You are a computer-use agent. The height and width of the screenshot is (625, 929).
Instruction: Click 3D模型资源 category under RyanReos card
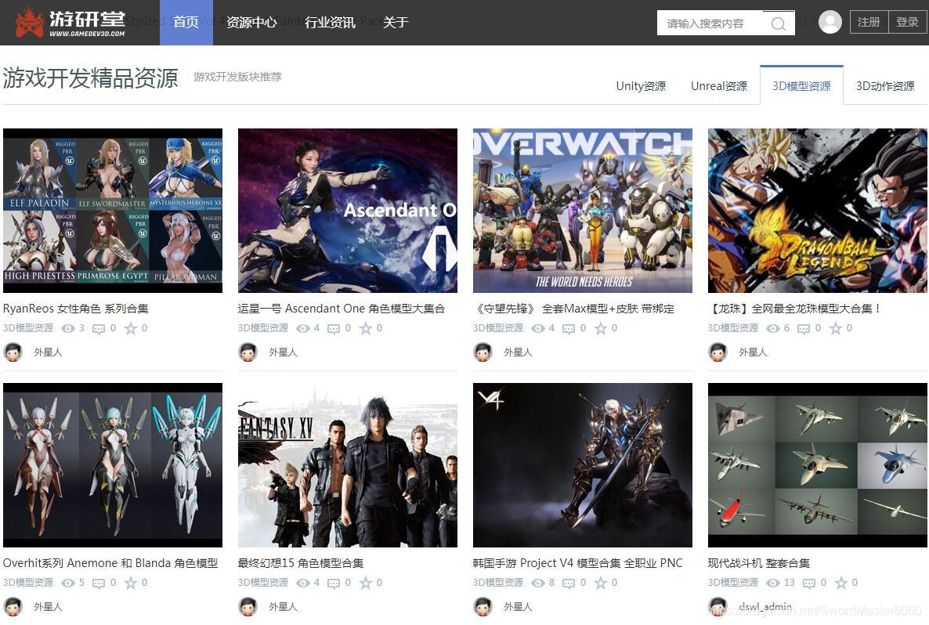click(28, 328)
